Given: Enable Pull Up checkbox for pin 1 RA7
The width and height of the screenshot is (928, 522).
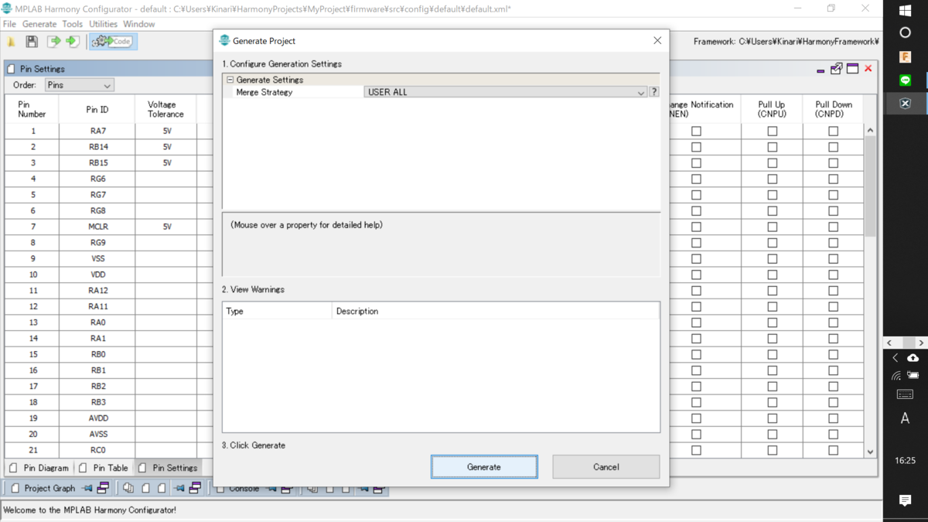Looking at the screenshot, I should point(772,131).
